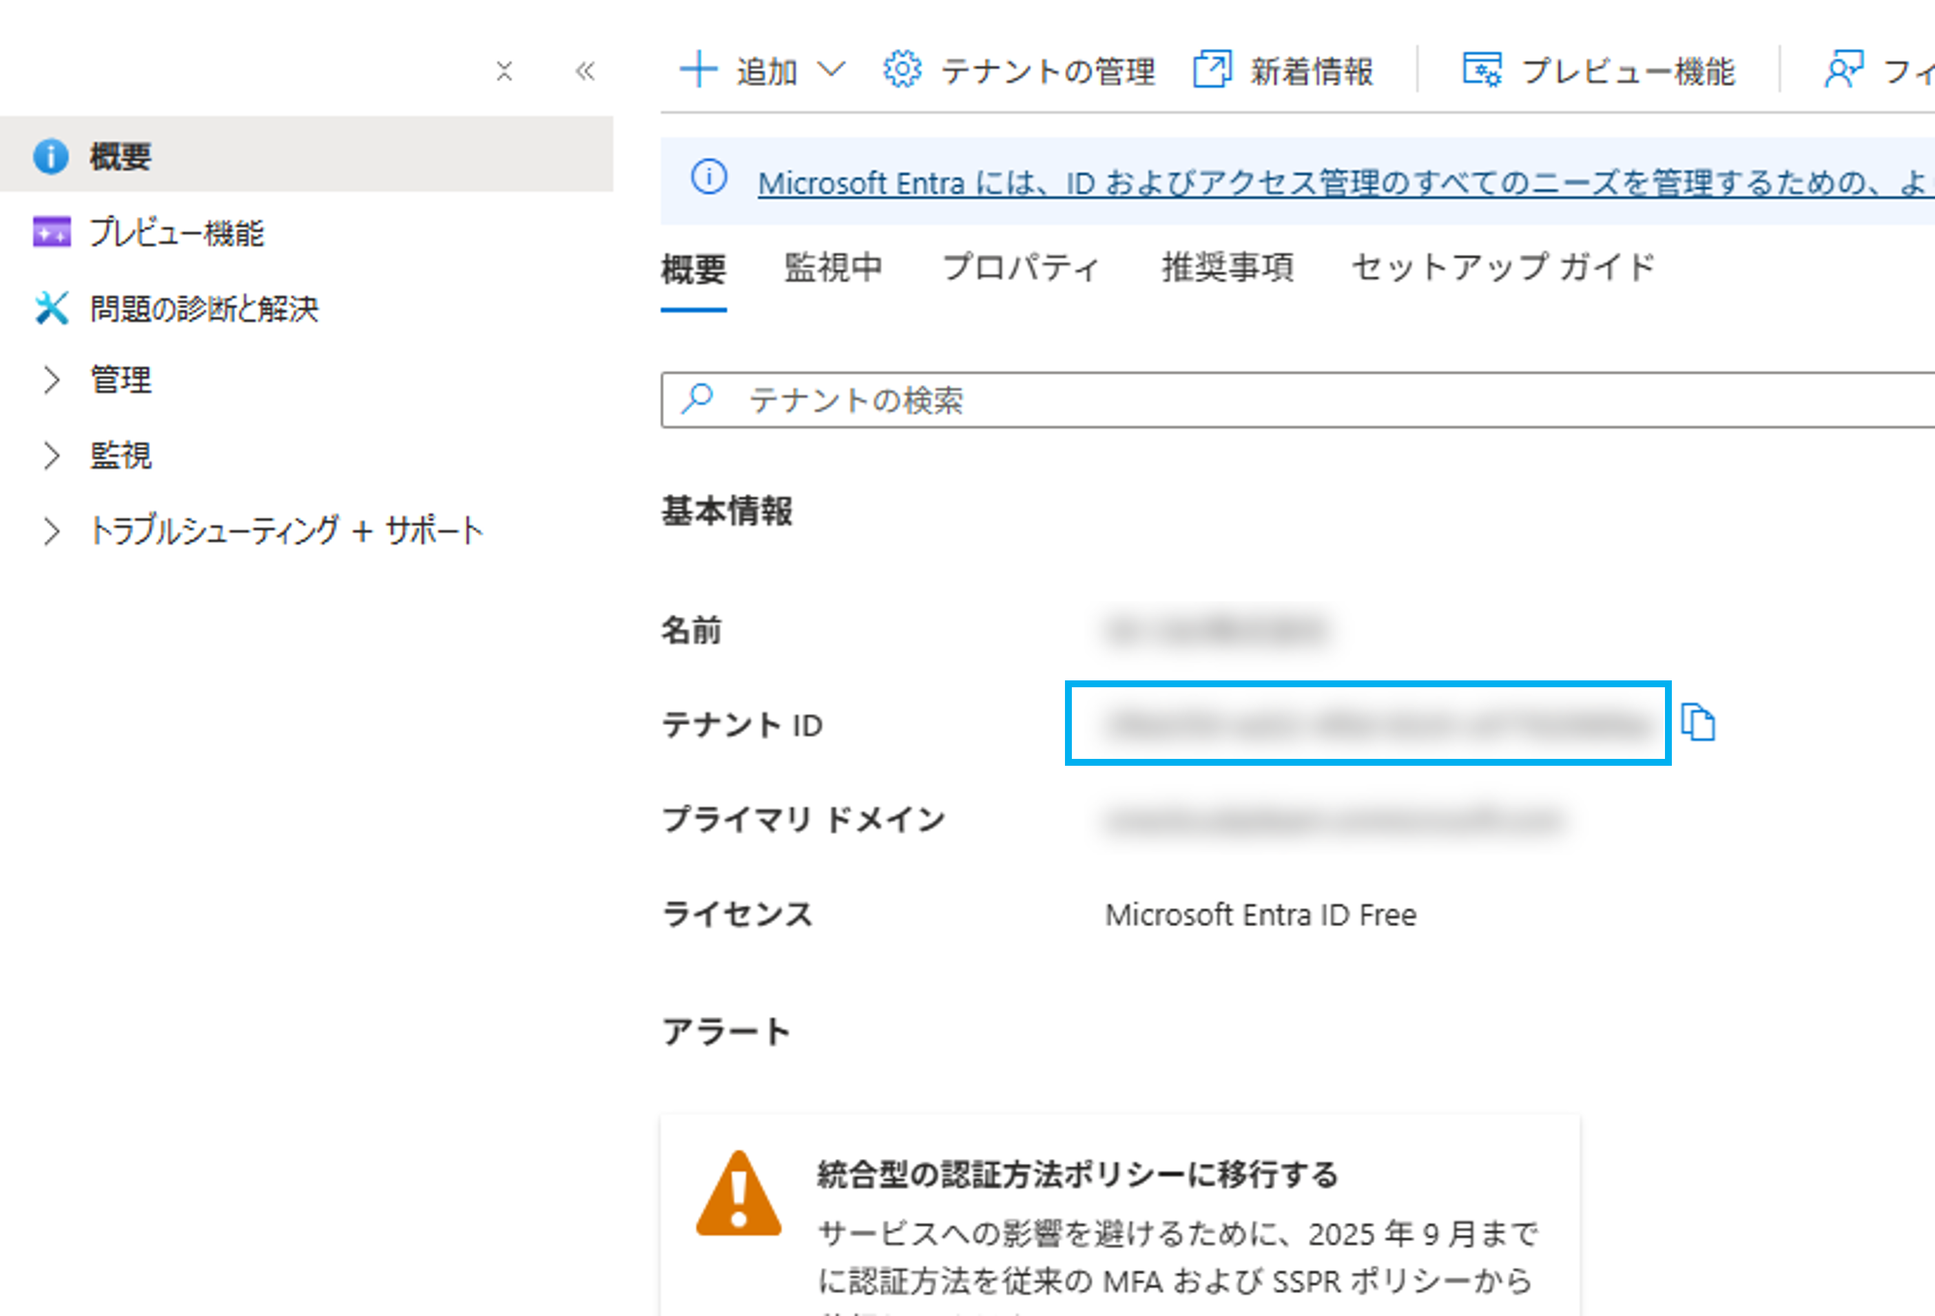Screen dimensions: 1935x1316
Task: Click the copy tenant ID icon
Action: tap(1697, 722)
